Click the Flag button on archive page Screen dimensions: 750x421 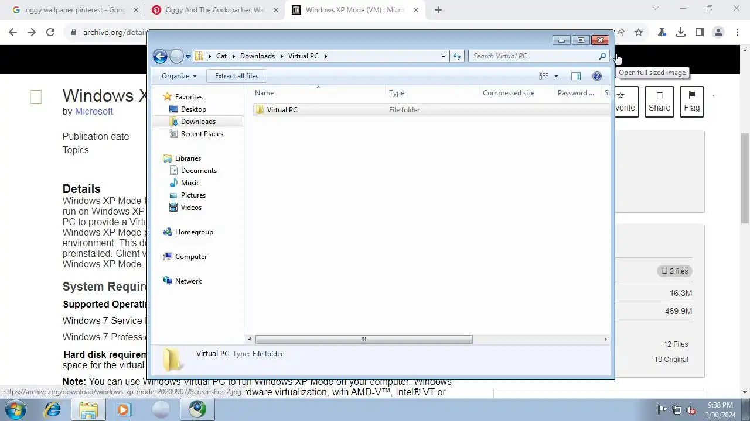(x=691, y=102)
